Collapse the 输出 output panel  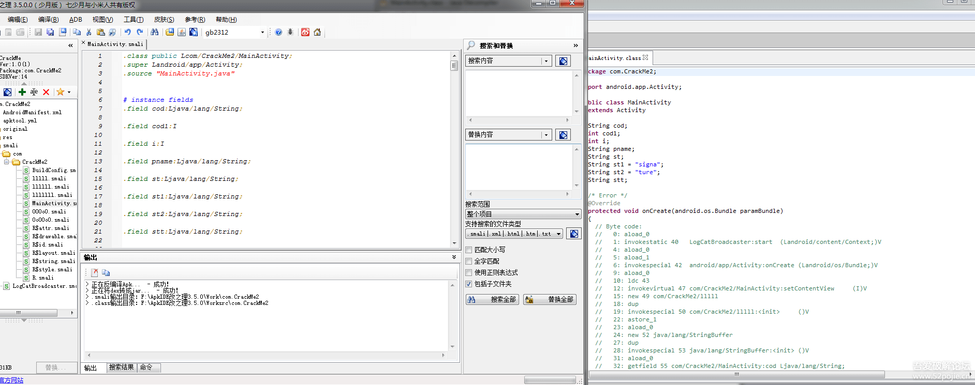pos(454,257)
